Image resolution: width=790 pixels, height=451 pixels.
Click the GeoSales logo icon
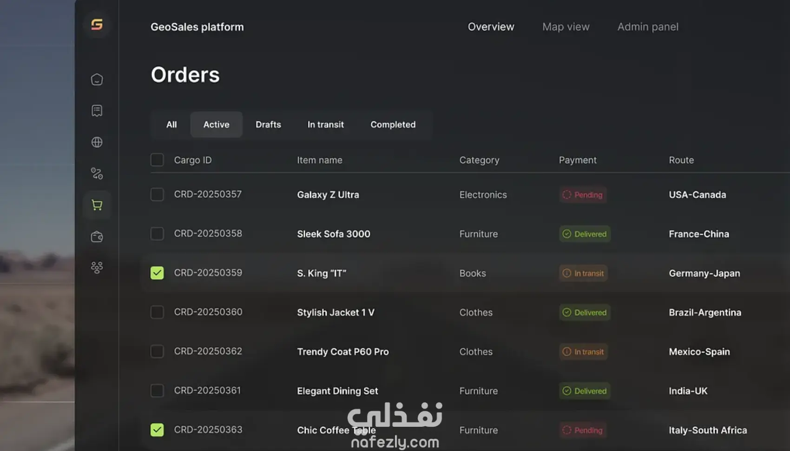tap(97, 24)
